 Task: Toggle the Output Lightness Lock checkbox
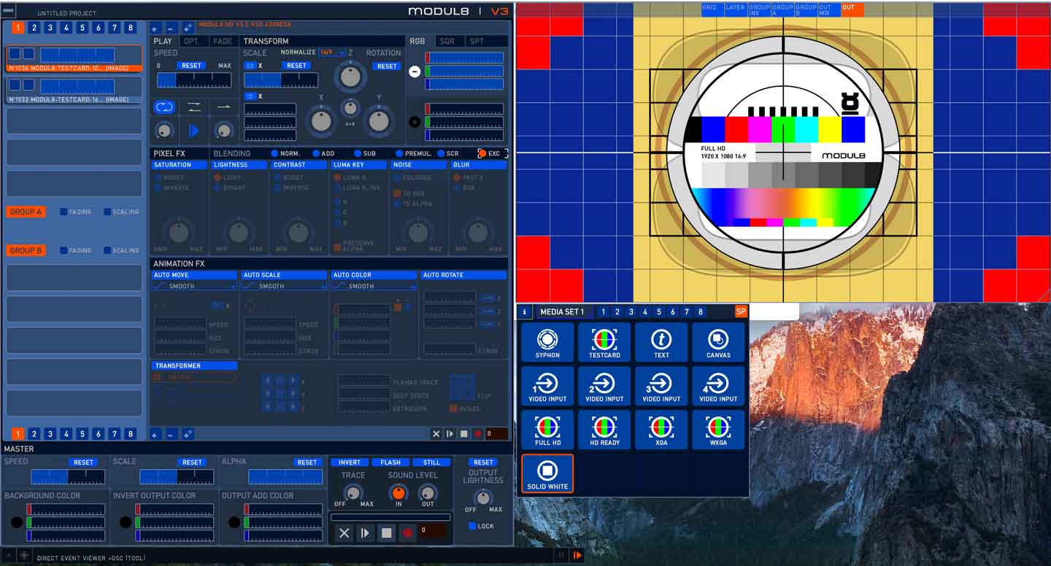coord(472,526)
